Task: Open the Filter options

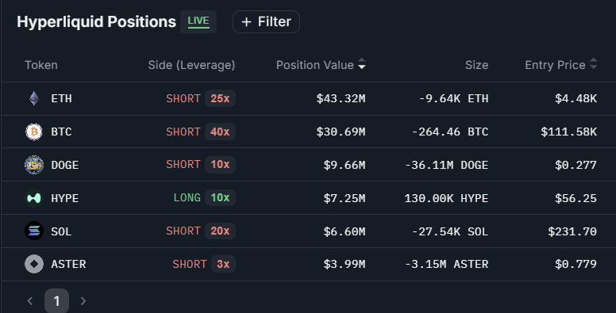Action: [267, 22]
